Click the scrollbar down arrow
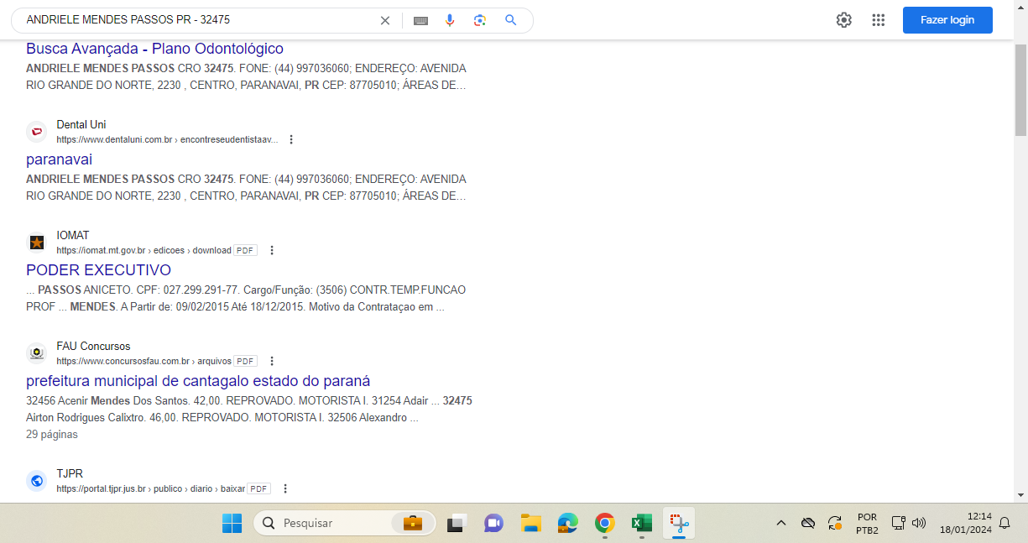 [x=1020, y=495]
